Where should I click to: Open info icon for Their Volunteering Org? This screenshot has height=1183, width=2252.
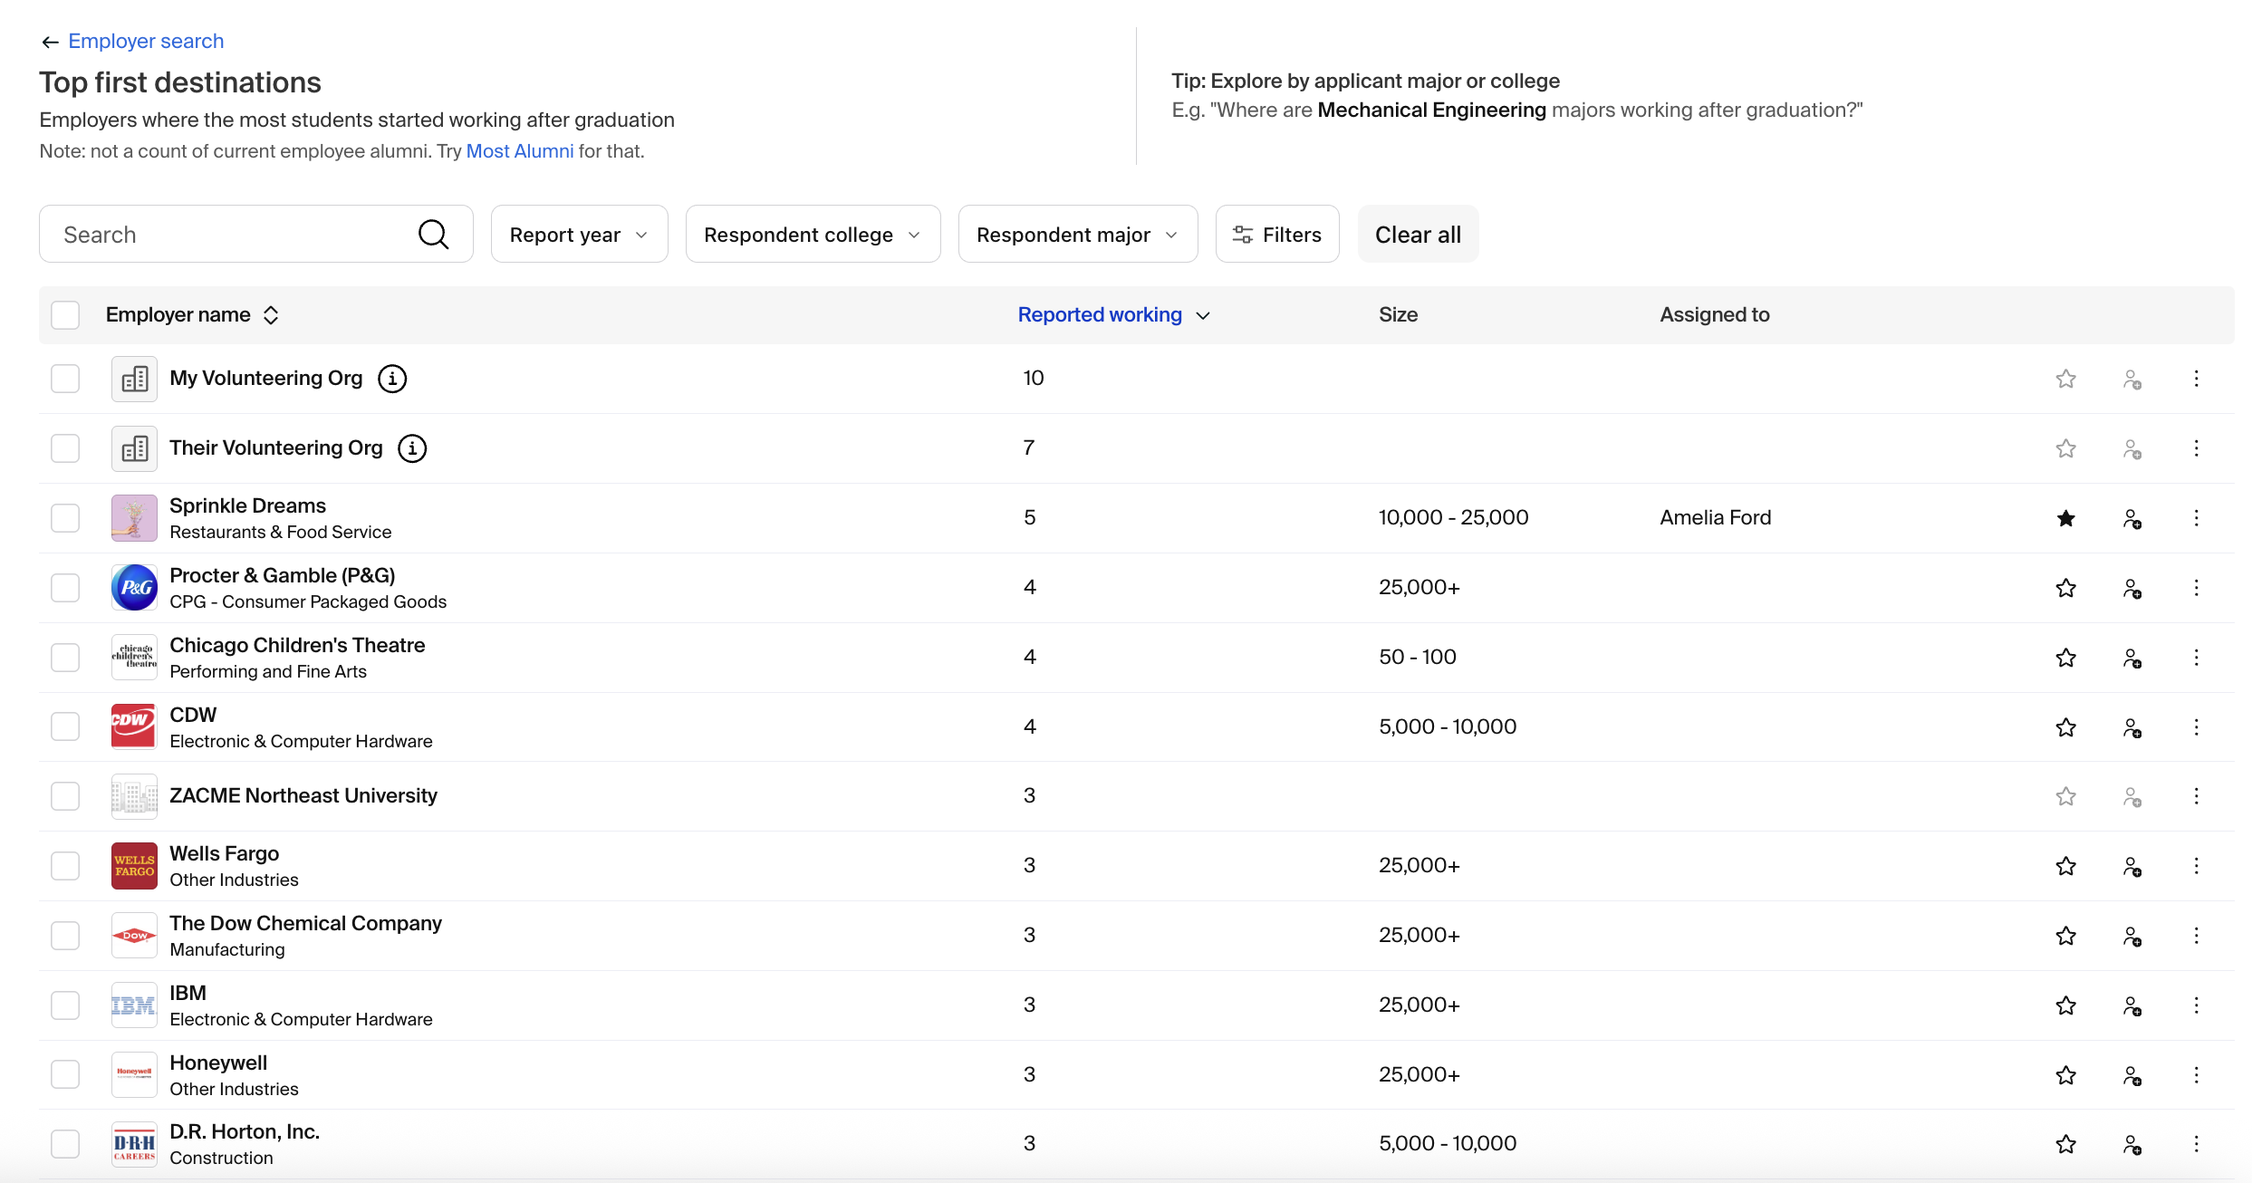click(x=412, y=448)
